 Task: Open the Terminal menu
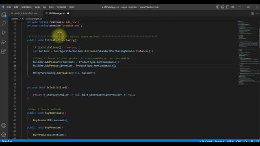[61, 7]
